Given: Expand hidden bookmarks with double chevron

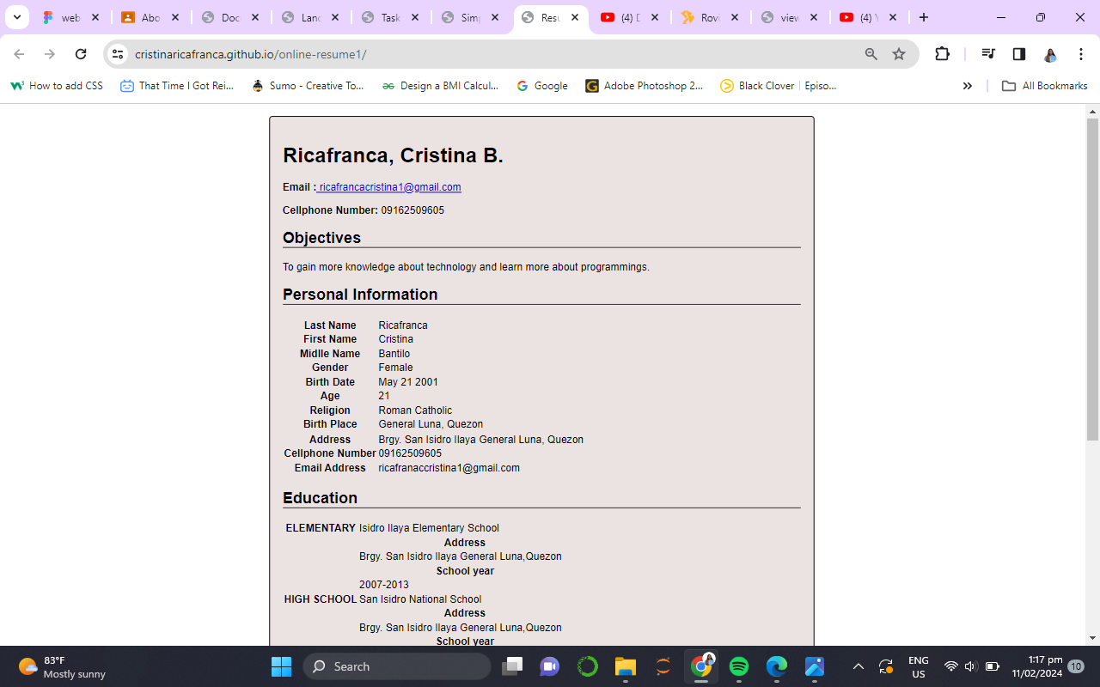Looking at the screenshot, I should (968, 86).
